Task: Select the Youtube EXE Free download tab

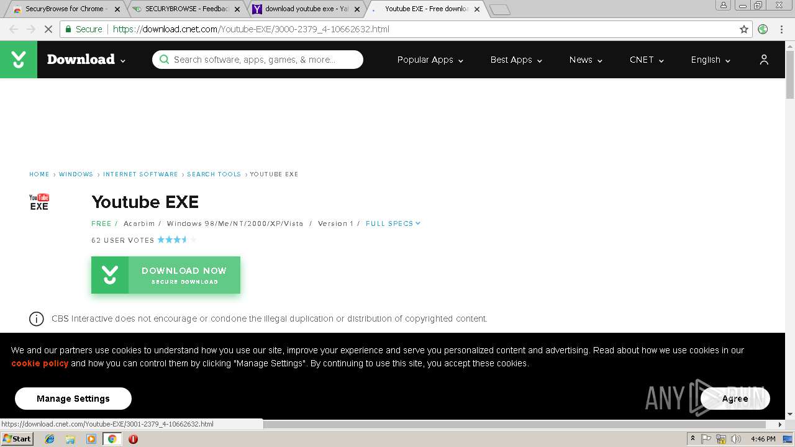Action: 426,9
